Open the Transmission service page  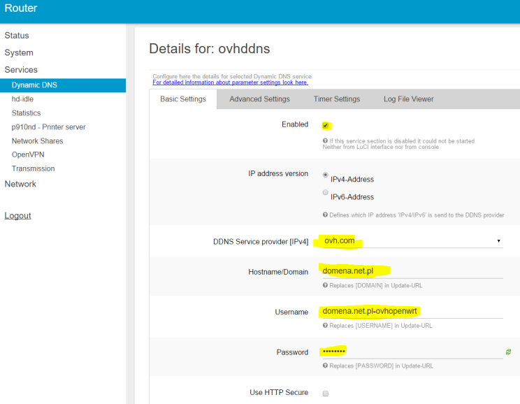coord(33,168)
